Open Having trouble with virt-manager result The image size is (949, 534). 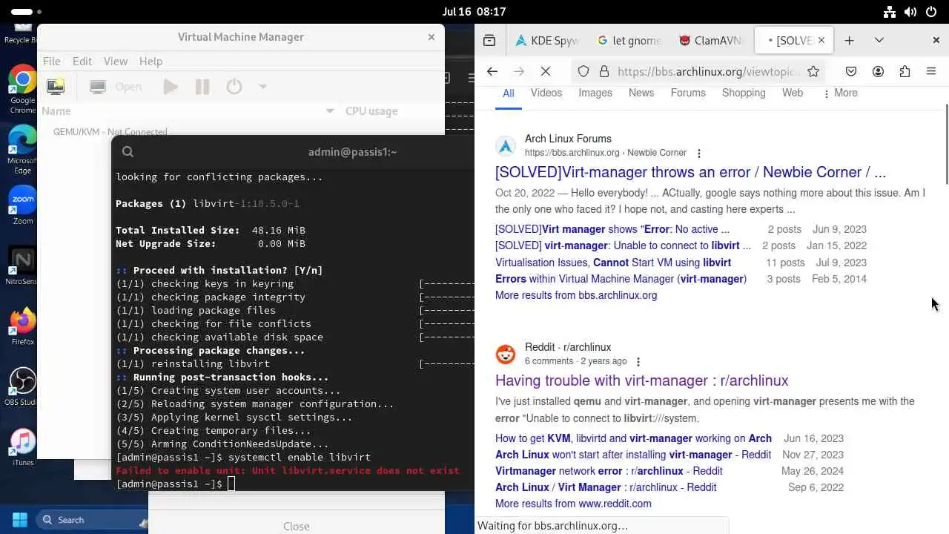click(641, 380)
